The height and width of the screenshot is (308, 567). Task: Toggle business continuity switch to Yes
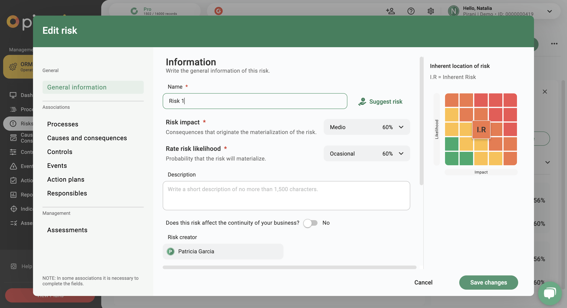click(x=310, y=223)
